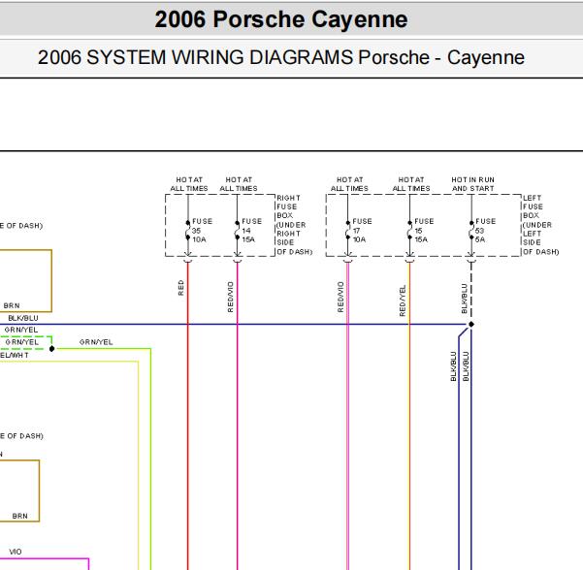Click the 'RED/VIO' wire label under fuse 17
This screenshot has width=583, height=570.
point(340,297)
